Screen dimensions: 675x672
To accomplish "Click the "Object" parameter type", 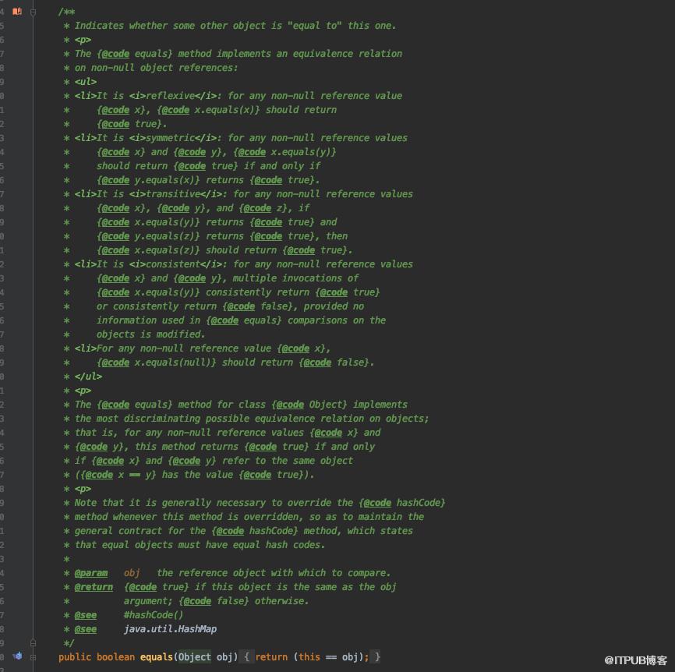I will pyautogui.click(x=194, y=657).
